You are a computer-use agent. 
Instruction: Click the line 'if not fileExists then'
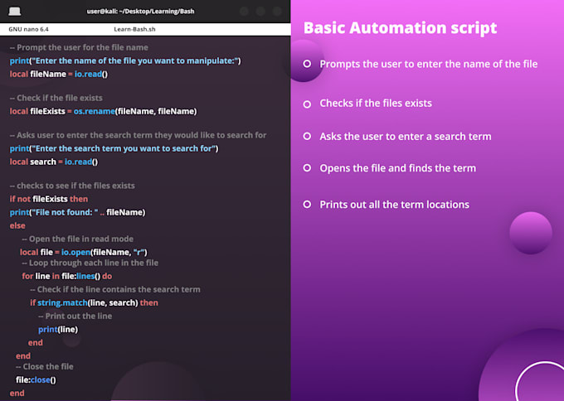tap(49, 199)
